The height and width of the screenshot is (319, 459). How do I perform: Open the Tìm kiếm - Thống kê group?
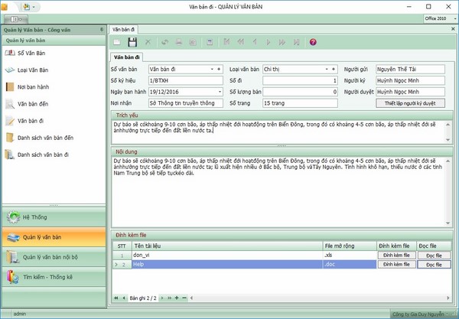tap(54, 277)
